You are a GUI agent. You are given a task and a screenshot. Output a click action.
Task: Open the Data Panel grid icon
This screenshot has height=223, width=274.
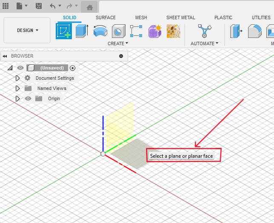pos(6,6)
